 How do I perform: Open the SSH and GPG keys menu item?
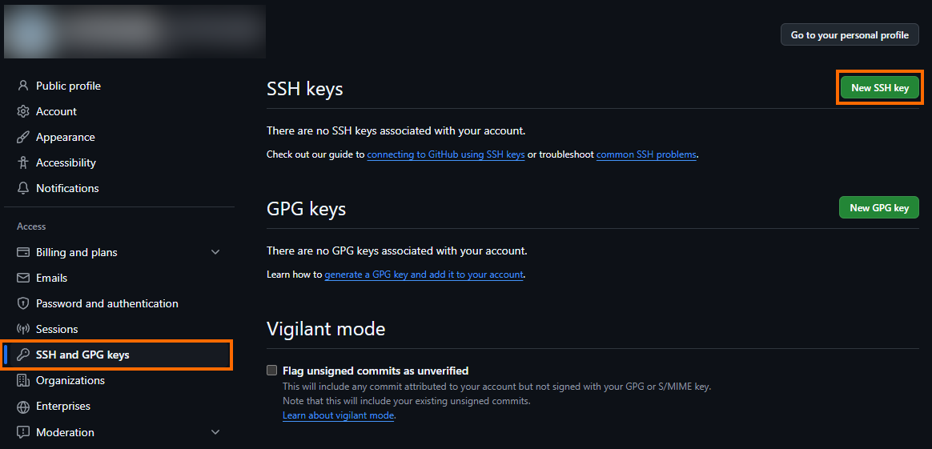(118, 355)
